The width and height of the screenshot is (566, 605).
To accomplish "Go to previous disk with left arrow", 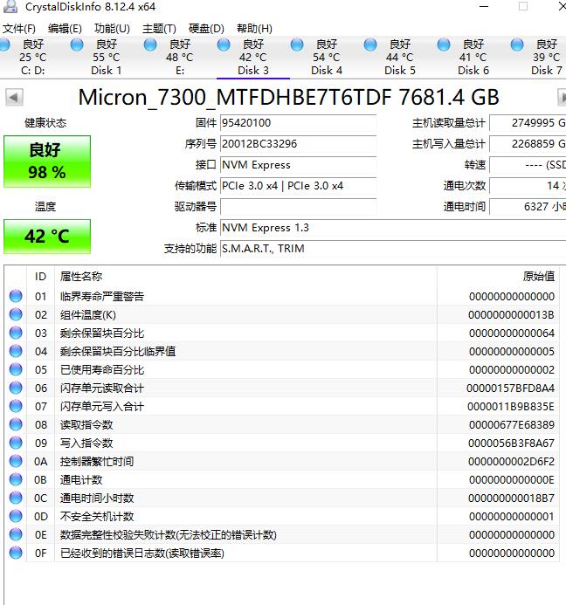I will [14, 97].
